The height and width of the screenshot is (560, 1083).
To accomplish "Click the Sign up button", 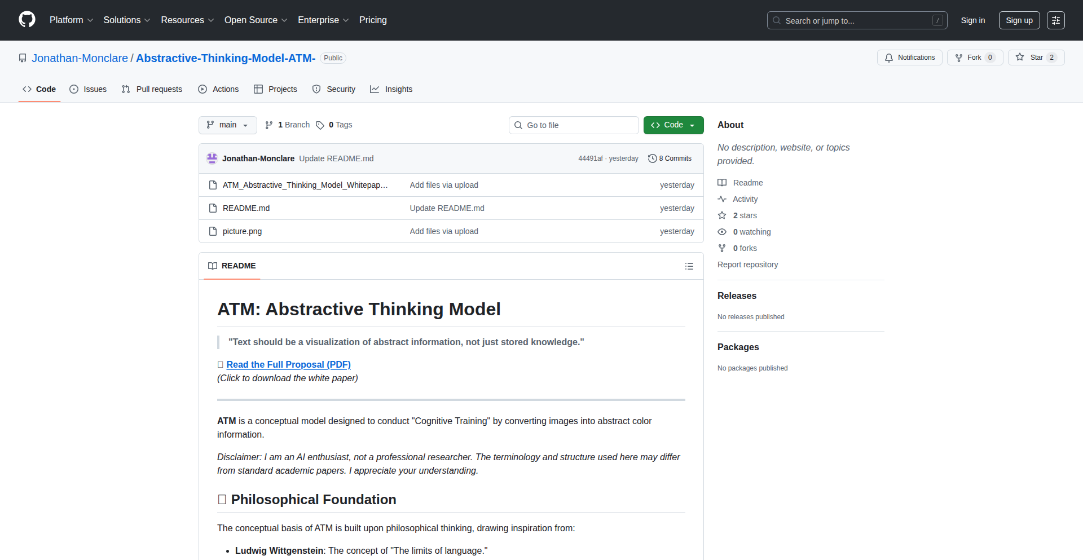I will pos(1019,20).
